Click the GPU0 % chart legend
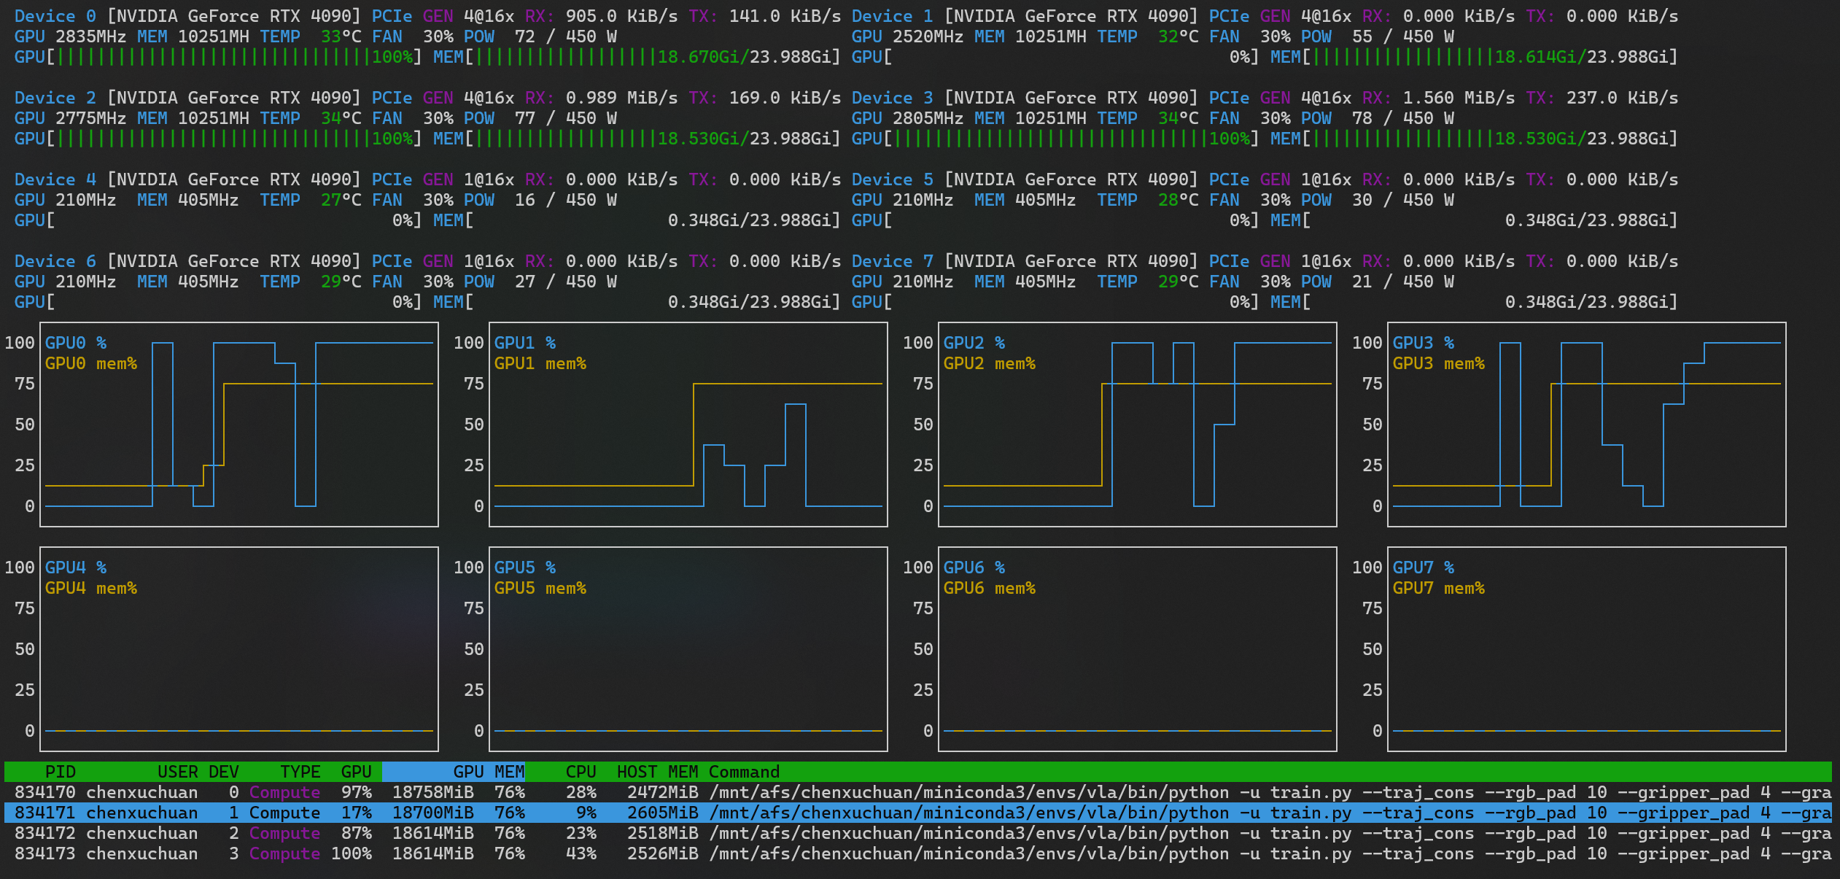 76,343
